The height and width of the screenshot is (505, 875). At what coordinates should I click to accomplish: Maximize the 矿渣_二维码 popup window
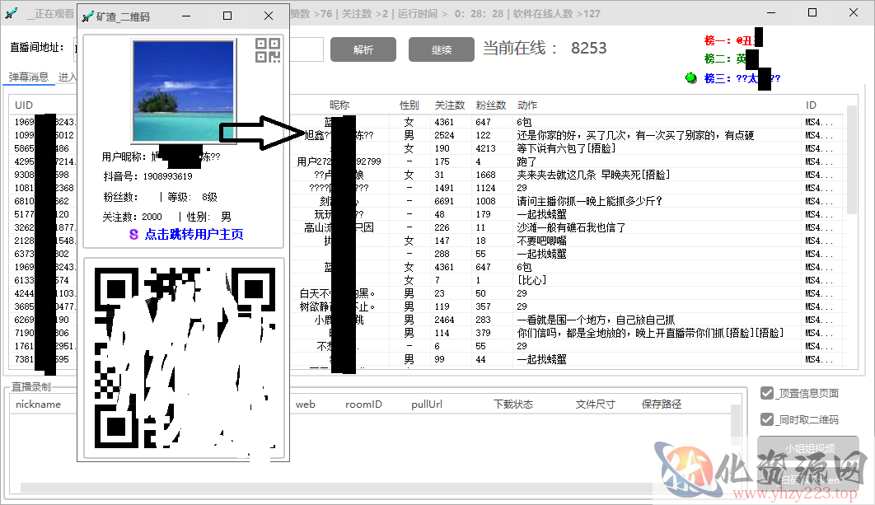227,16
